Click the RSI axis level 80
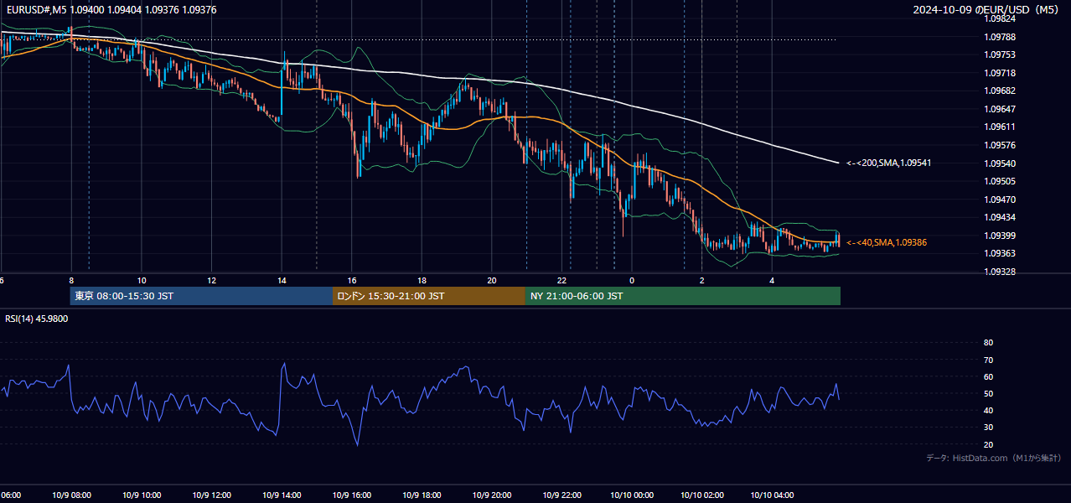The image size is (1071, 503). [988, 343]
